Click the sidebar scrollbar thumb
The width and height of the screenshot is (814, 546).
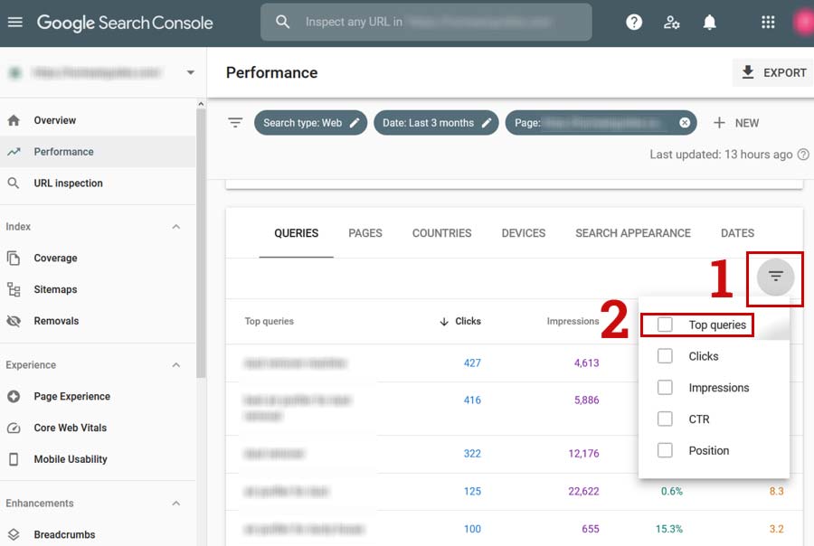pos(201,243)
